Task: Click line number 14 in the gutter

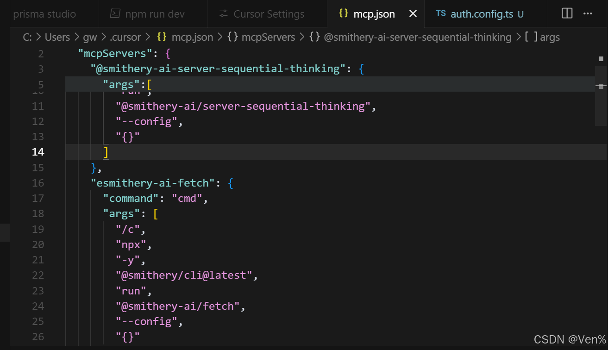Action: 38,152
